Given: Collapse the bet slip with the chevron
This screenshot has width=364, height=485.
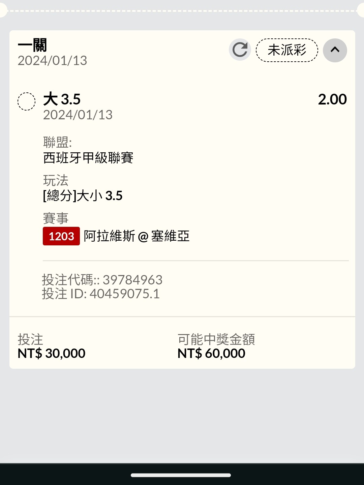Looking at the screenshot, I should click(335, 50).
